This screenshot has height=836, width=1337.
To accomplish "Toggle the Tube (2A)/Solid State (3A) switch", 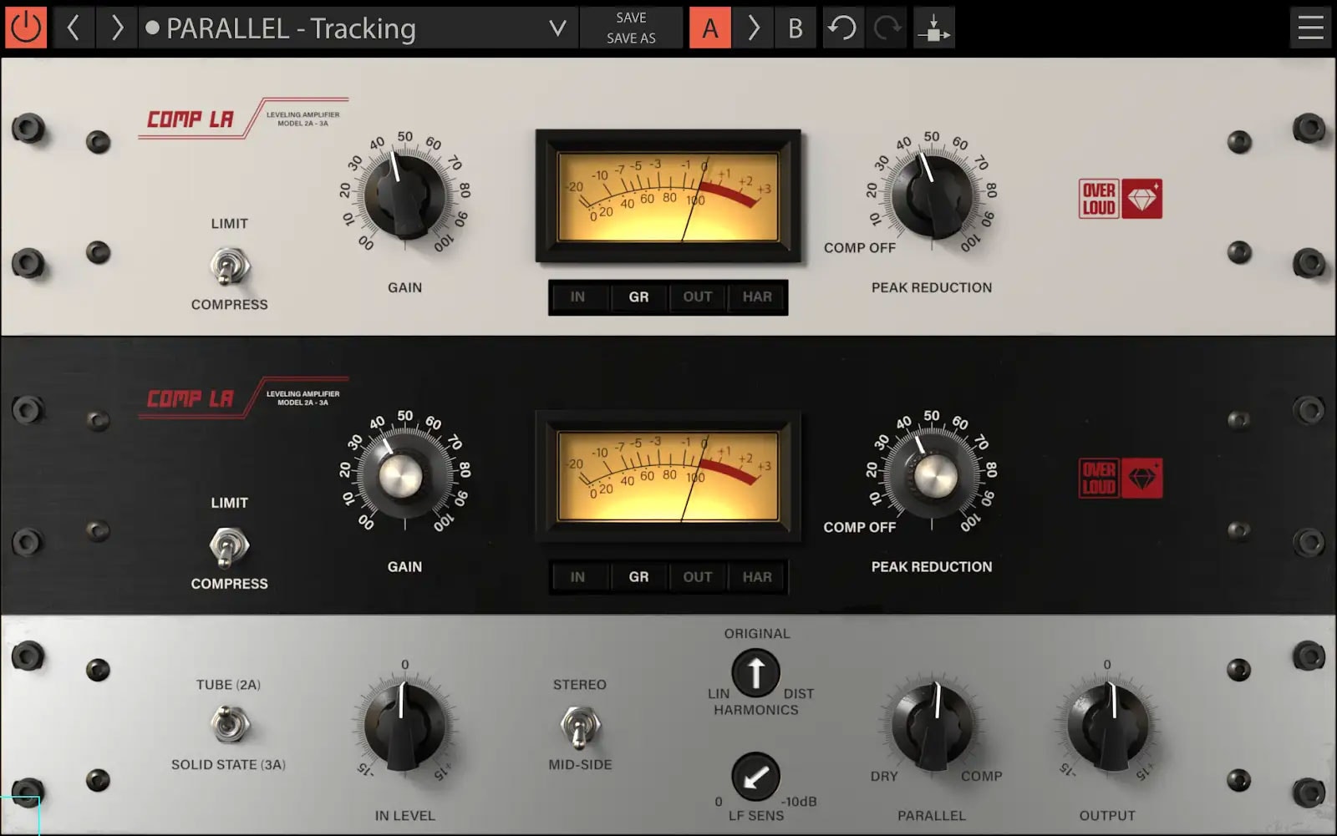I will (228, 724).
